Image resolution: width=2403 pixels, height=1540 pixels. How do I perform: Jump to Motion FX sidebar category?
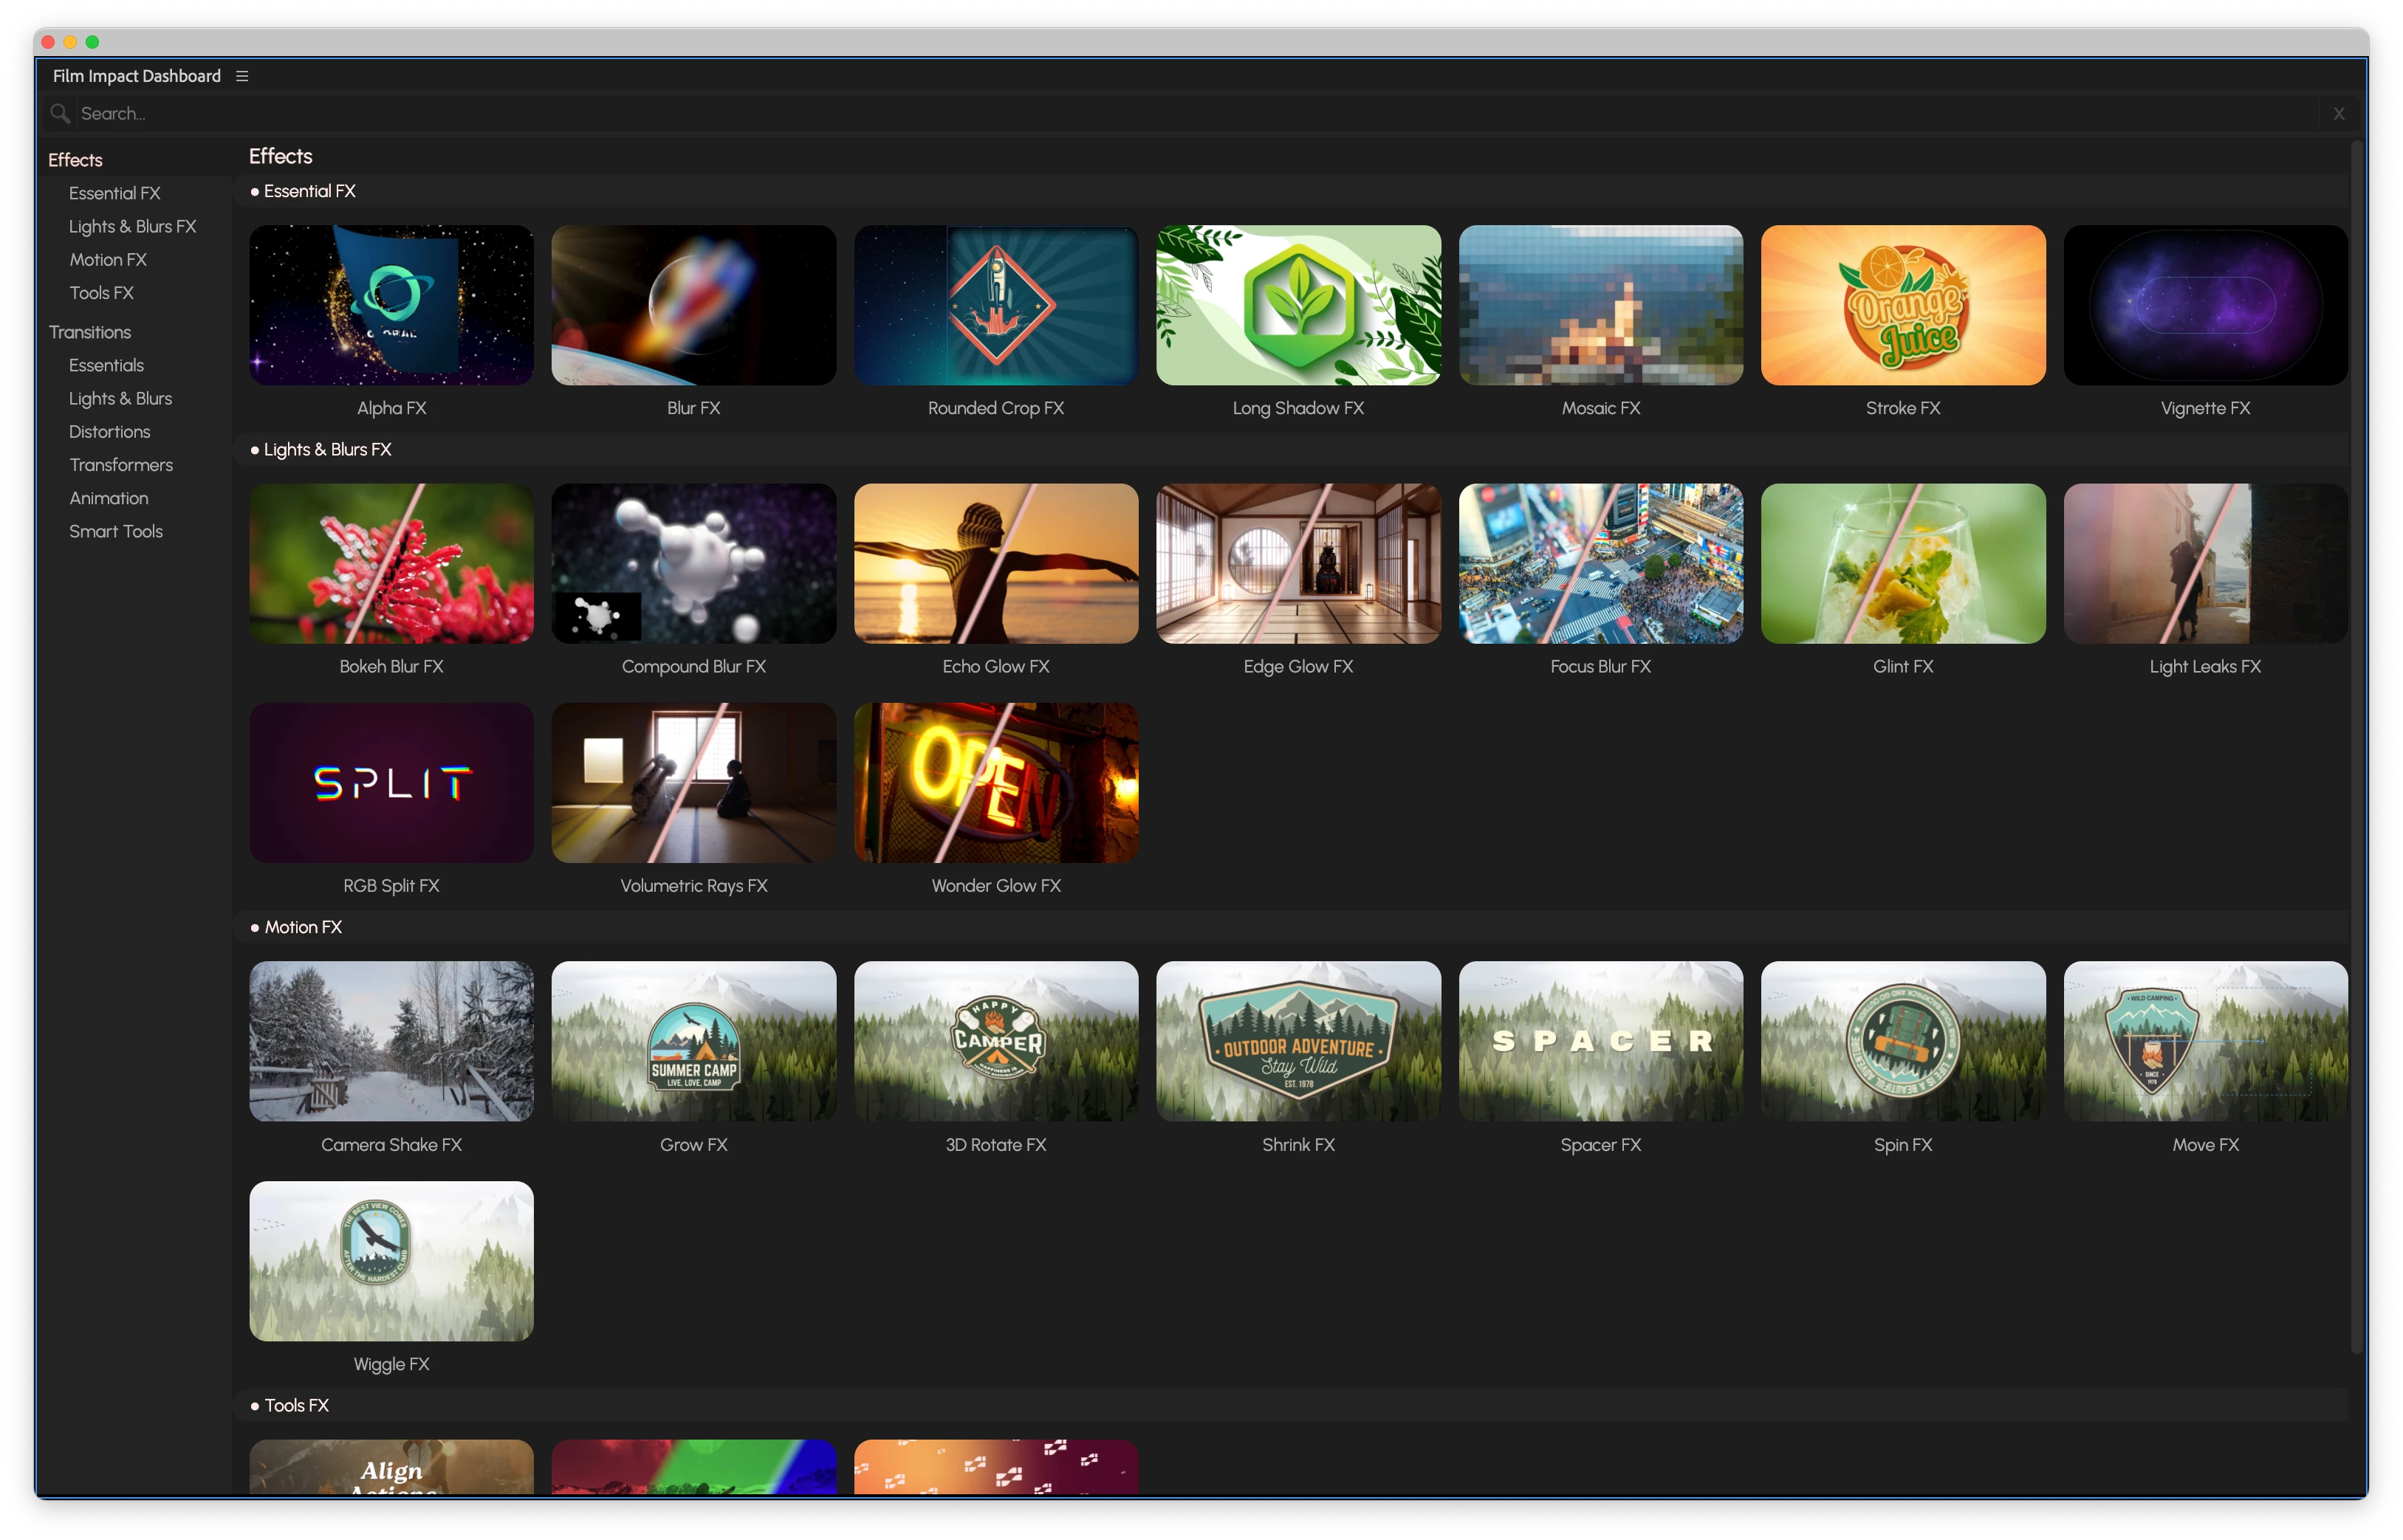point(108,260)
